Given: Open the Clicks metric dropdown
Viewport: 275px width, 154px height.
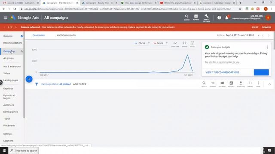Looking at the screenshot, I should click(x=142, y=43).
